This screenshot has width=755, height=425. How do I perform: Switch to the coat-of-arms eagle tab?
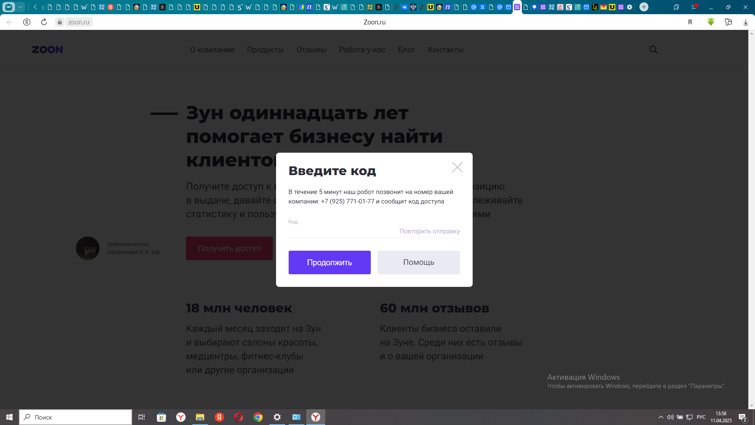(413, 7)
